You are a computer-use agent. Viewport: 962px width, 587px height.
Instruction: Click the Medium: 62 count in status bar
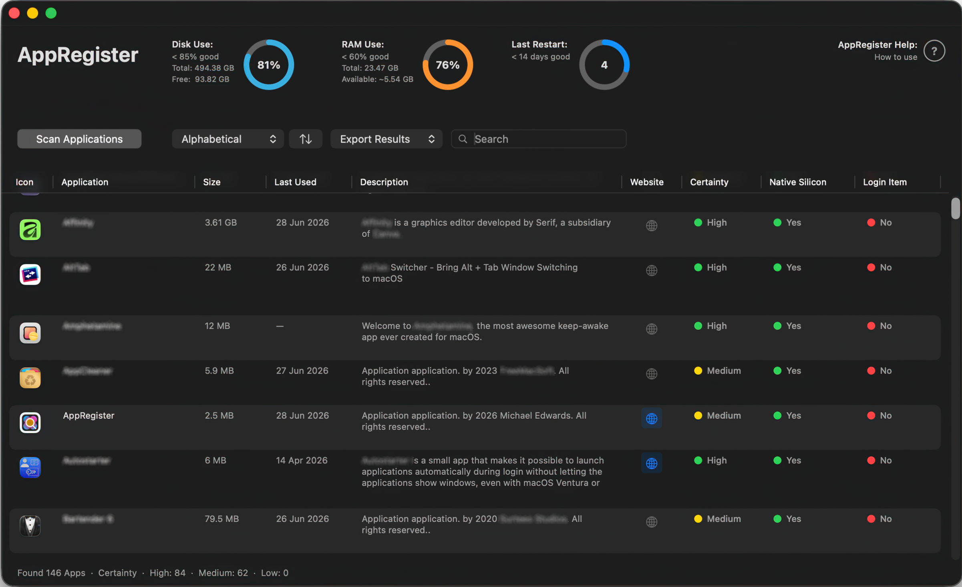[x=223, y=573]
